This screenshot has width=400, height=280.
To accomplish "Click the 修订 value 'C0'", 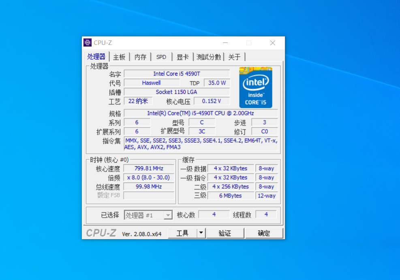I will (x=265, y=132).
